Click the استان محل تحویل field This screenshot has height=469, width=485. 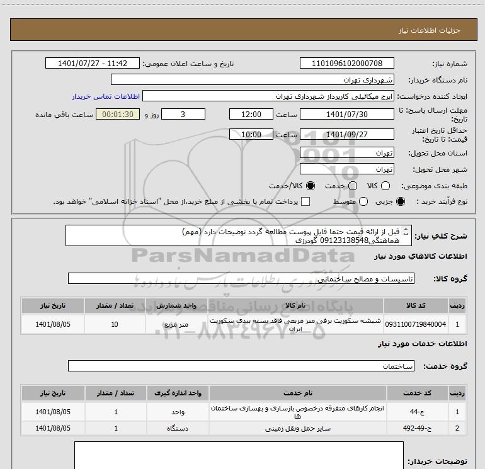coord(346,152)
